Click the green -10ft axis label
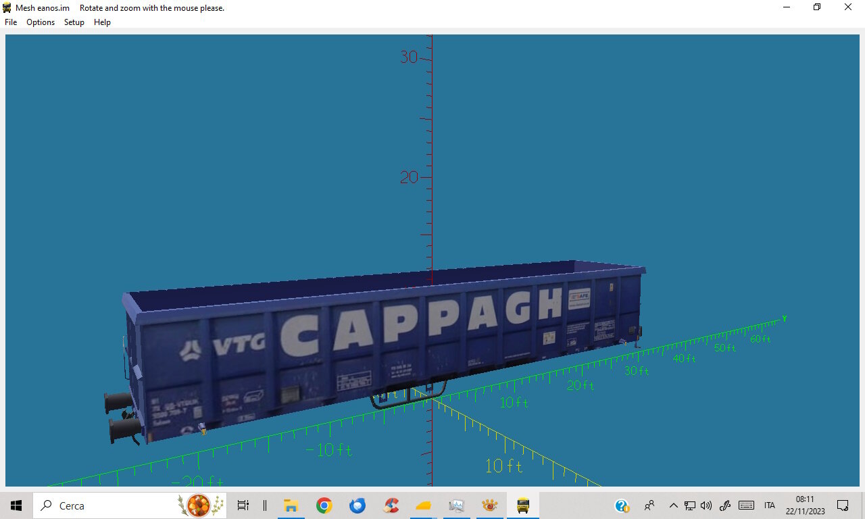This screenshot has width=865, height=519. [x=328, y=450]
